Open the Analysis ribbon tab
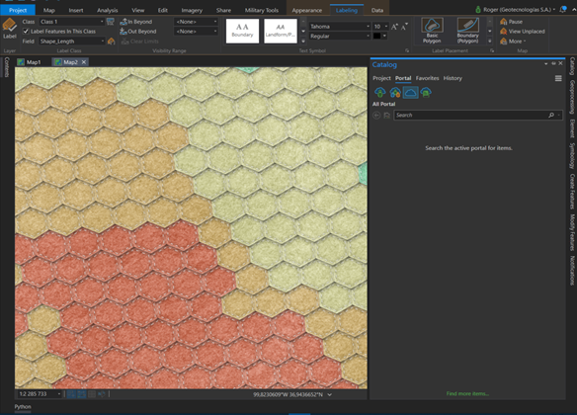This screenshot has width=577, height=415. 107,10
